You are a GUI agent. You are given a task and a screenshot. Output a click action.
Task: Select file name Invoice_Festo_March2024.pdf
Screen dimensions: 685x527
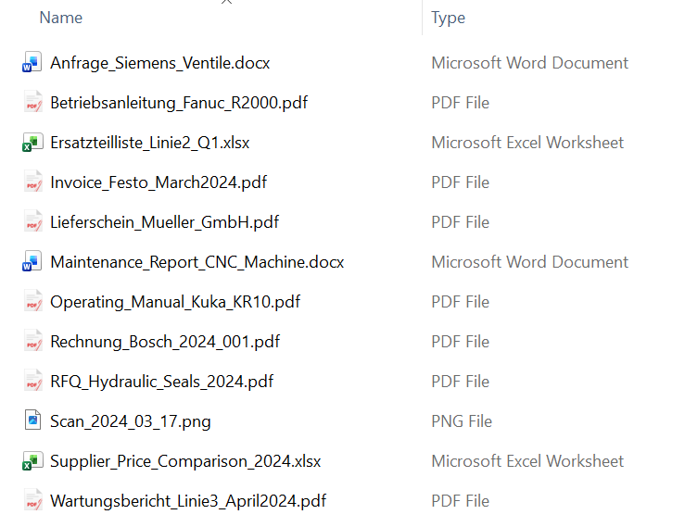point(159,182)
